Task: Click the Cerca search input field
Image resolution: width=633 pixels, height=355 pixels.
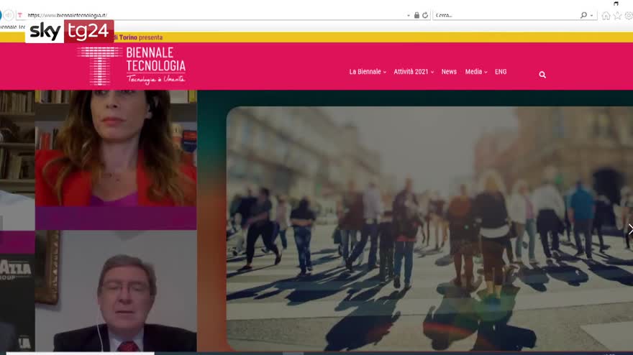Action: coord(504,15)
